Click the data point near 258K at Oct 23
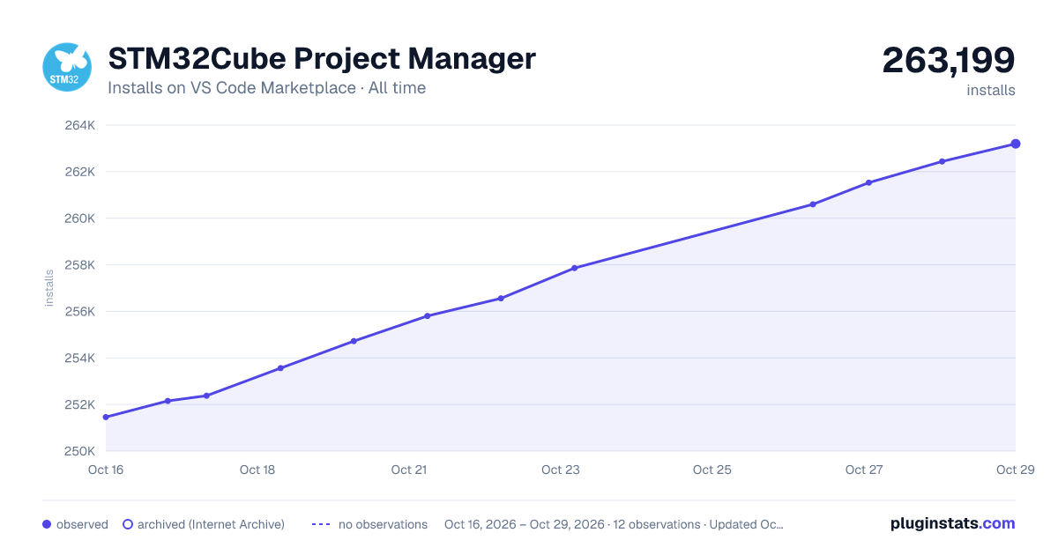 pyautogui.click(x=575, y=268)
